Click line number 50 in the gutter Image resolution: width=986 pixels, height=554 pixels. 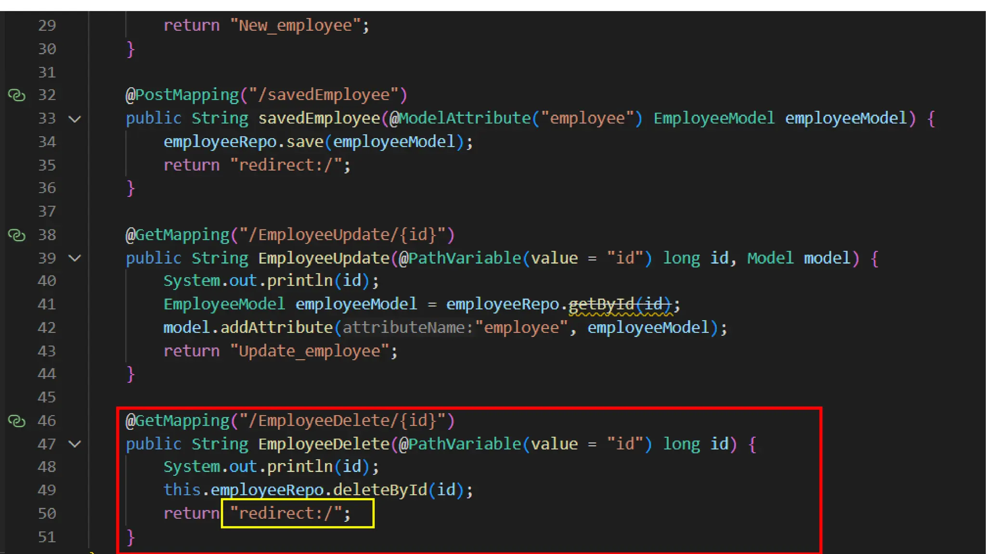coord(47,514)
